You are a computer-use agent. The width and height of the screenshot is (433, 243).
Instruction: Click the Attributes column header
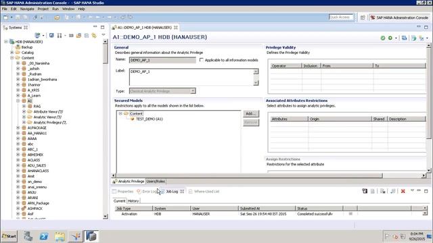pyautogui.click(x=289, y=119)
